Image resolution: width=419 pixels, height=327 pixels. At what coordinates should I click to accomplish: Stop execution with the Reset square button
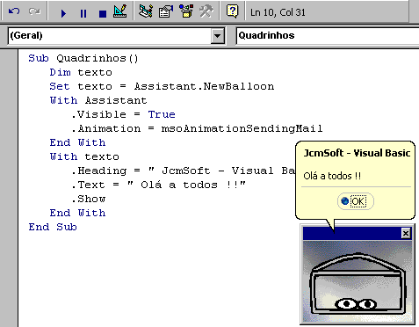pos(103,13)
